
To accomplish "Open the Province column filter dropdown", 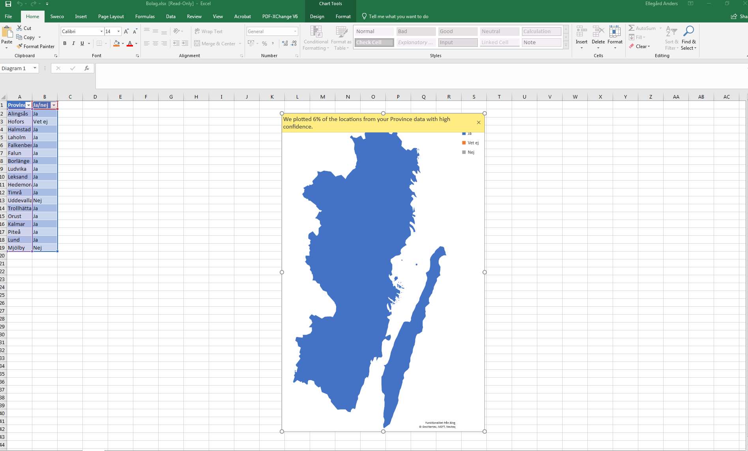I will click(x=28, y=105).
